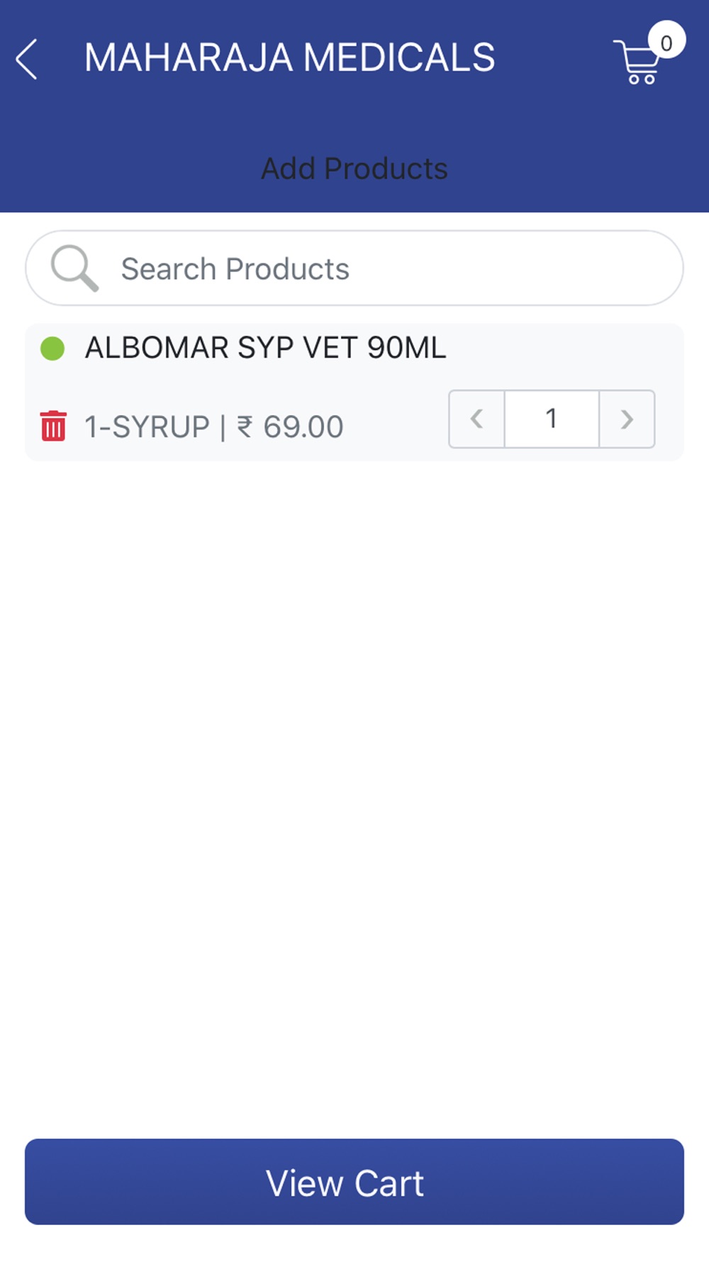The height and width of the screenshot is (1262, 709).
Task: Click the magnifying glass search icon
Action: (74, 268)
